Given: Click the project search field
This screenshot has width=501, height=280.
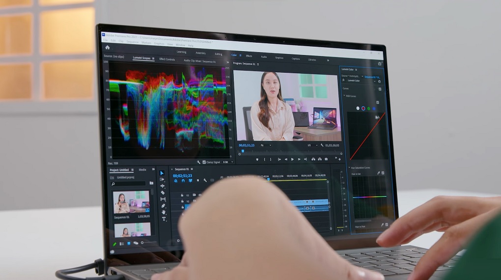Looking at the screenshot, I should coord(129,184).
